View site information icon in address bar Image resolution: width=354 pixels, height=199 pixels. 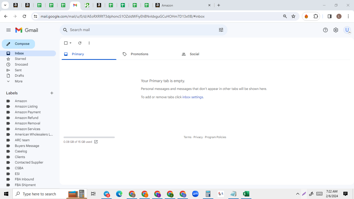coord(36,16)
